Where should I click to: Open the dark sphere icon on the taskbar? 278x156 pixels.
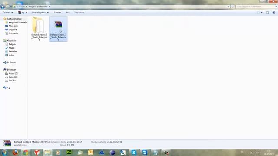click(x=113, y=153)
